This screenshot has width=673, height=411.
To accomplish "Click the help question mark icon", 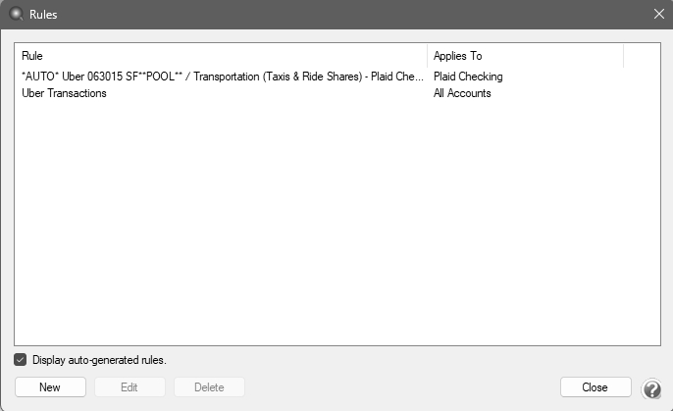I will [x=651, y=388].
